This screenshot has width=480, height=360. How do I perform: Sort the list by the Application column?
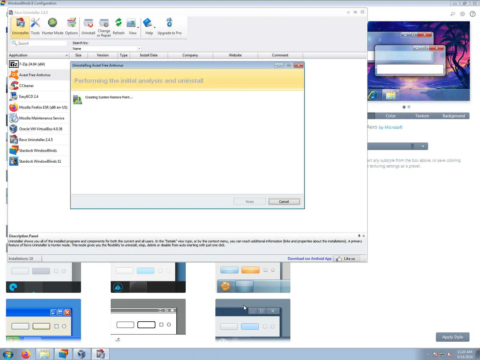(38, 55)
